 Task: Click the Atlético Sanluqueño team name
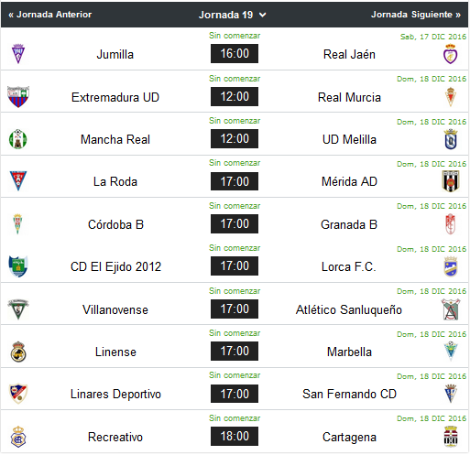[349, 309]
